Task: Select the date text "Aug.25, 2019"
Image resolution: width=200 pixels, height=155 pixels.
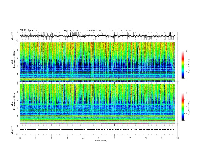Action: coord(70,30)
